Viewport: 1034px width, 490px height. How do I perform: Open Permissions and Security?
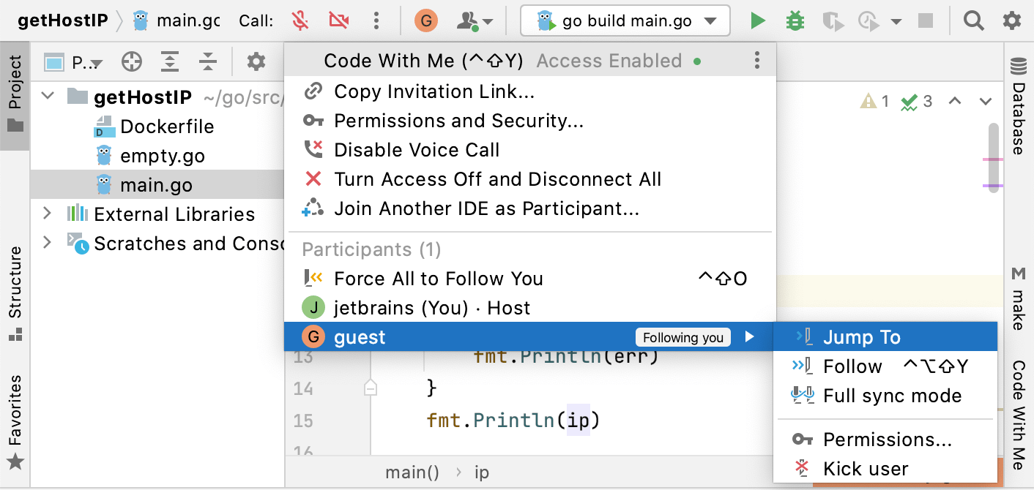(529, 121)
